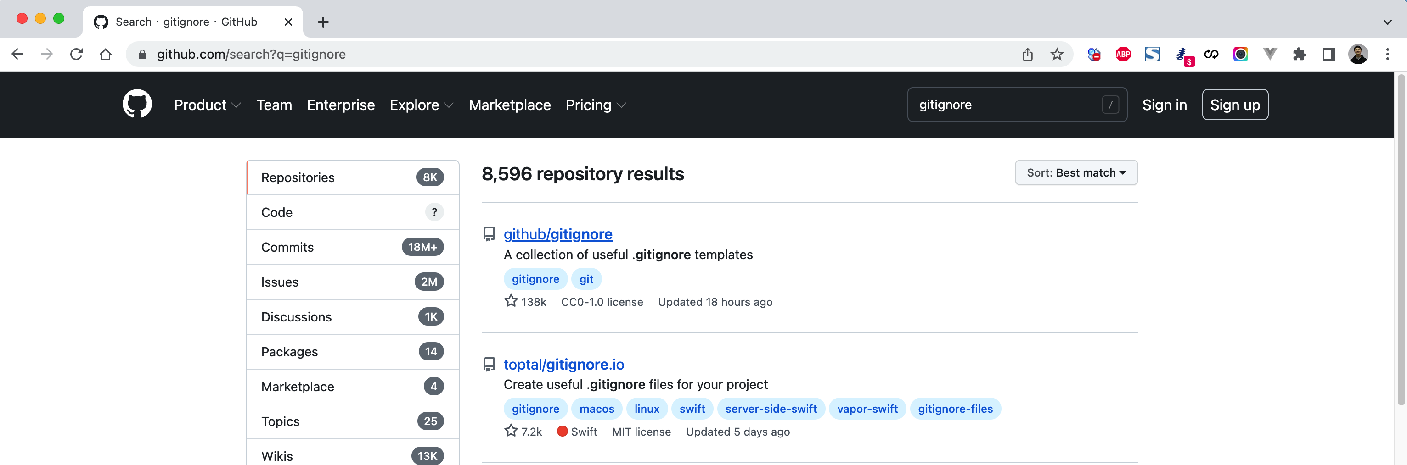Click the share page icon in address bar
This screenshot has height=465, width=1407.
[1027, 54]
